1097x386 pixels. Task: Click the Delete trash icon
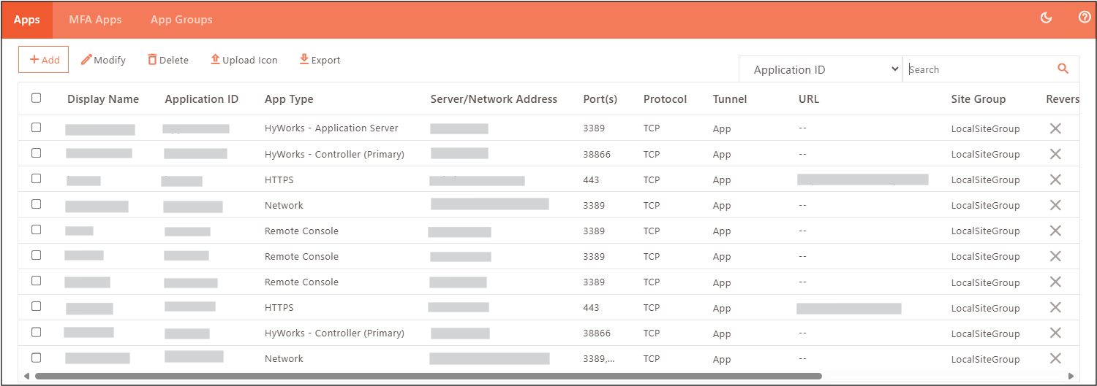(152, 60)
